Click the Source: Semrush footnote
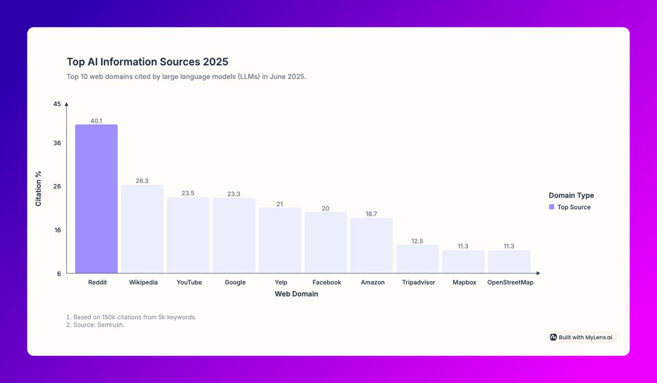 tap(95, 324)
